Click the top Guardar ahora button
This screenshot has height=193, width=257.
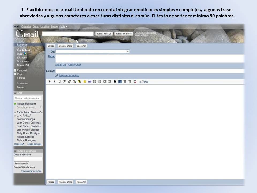[x=65, y=46]
